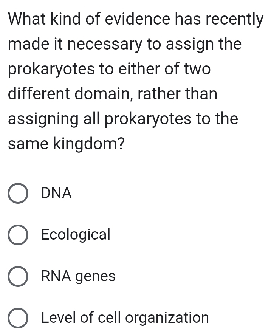Click the word "genes" in the third option
The image size is (271, 336).
[x=96, y=277]
